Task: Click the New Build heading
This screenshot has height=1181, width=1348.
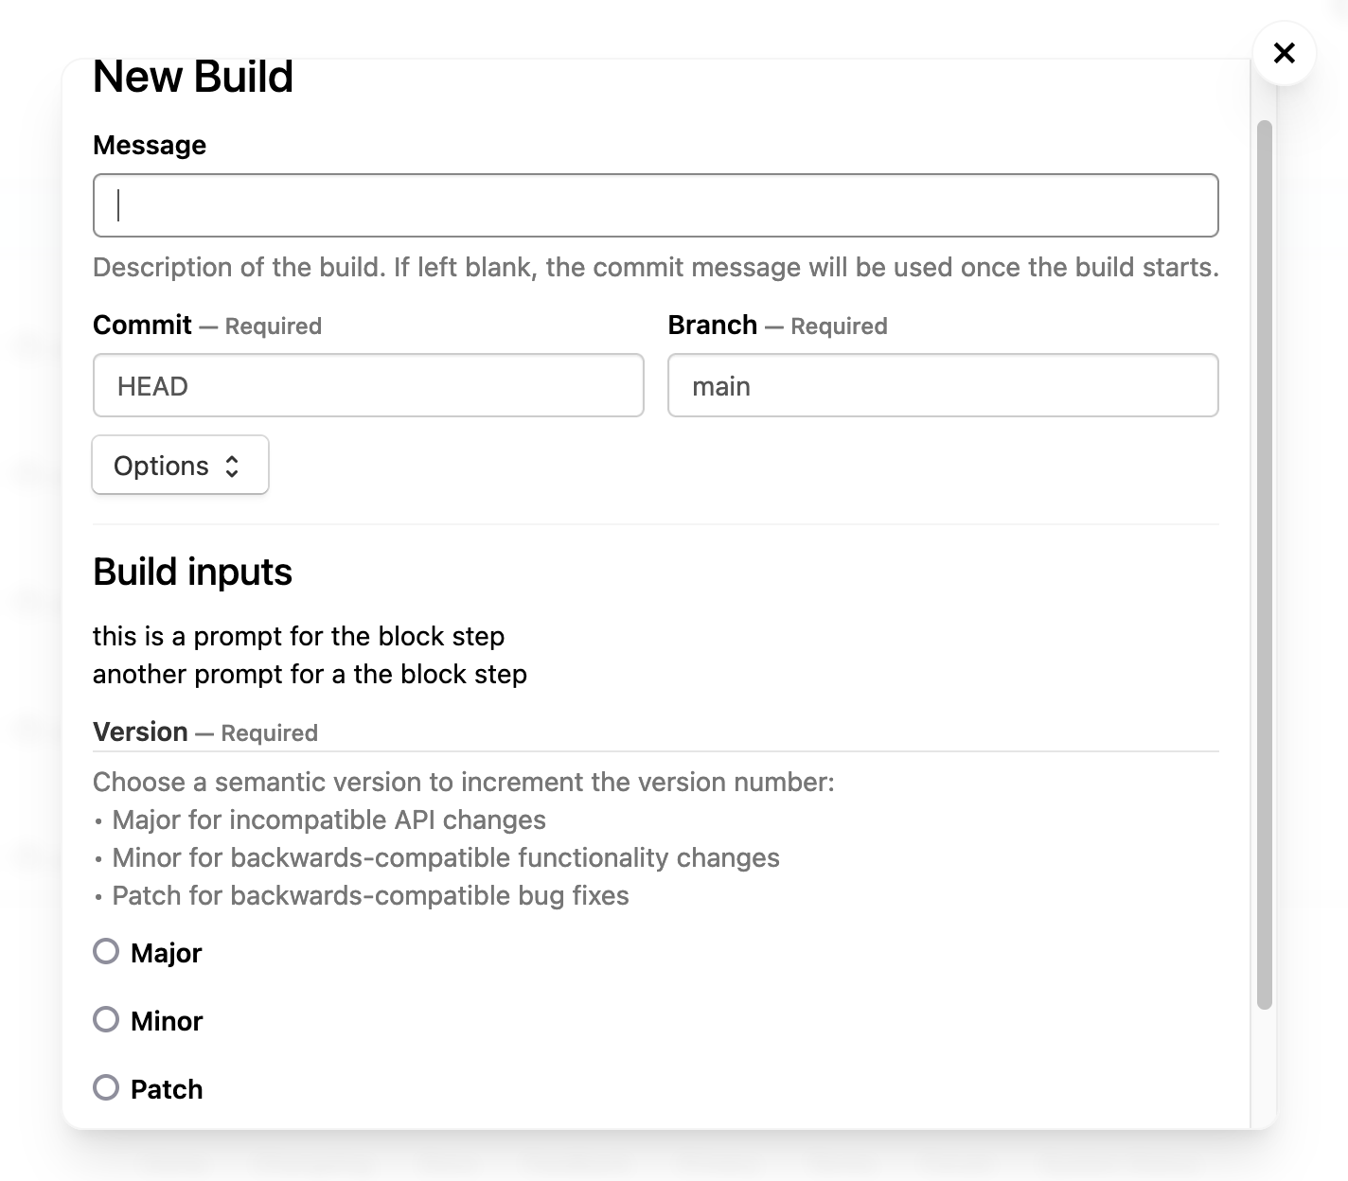Action: (193, 77)
